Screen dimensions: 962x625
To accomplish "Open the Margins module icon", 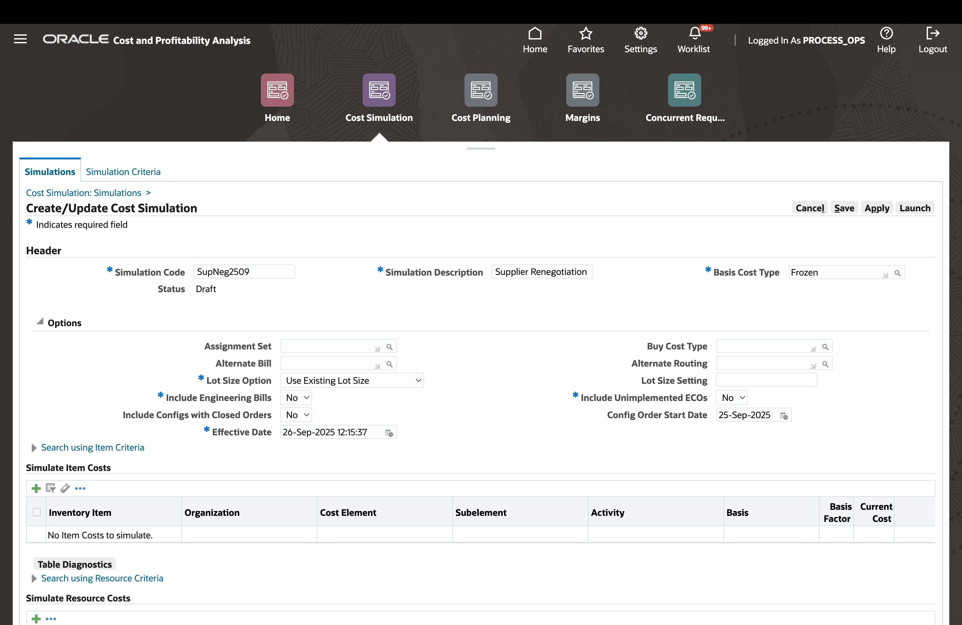I will [582, 90].
